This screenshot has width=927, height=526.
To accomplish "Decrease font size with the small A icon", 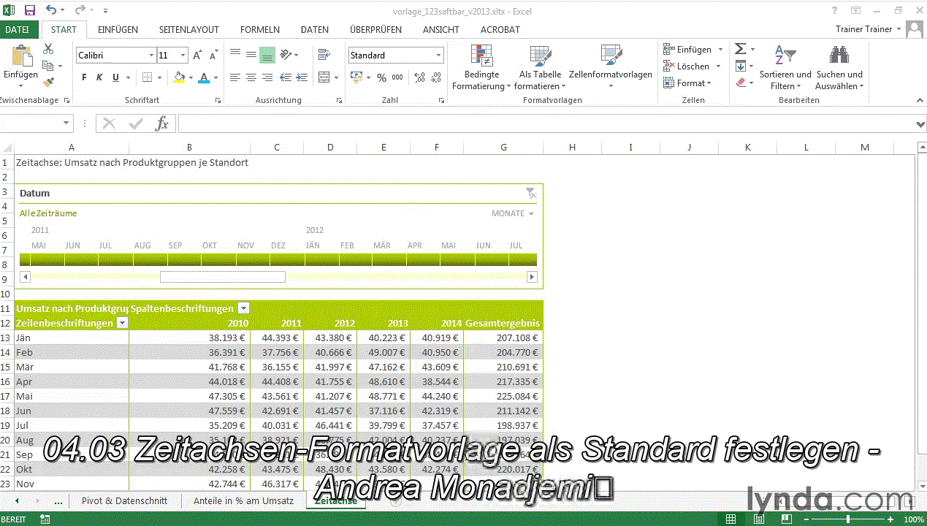I will 213,56.
